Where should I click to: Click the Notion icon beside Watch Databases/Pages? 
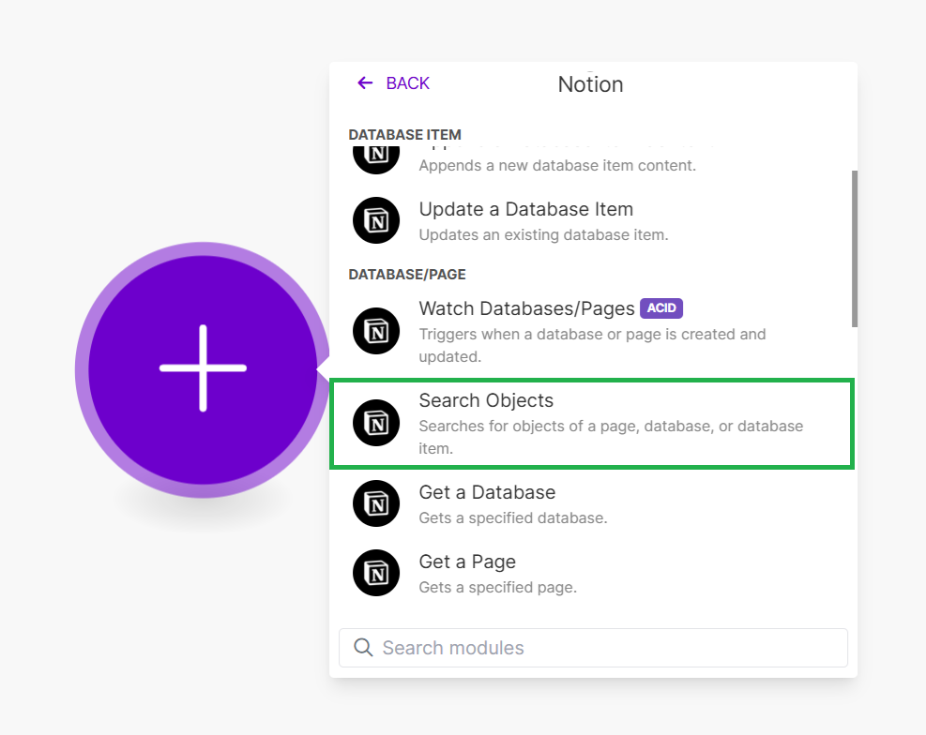pos(376,331)
